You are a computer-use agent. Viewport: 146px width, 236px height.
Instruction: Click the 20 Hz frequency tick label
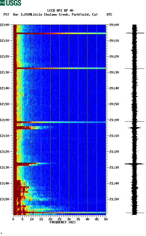pos(50,219)
